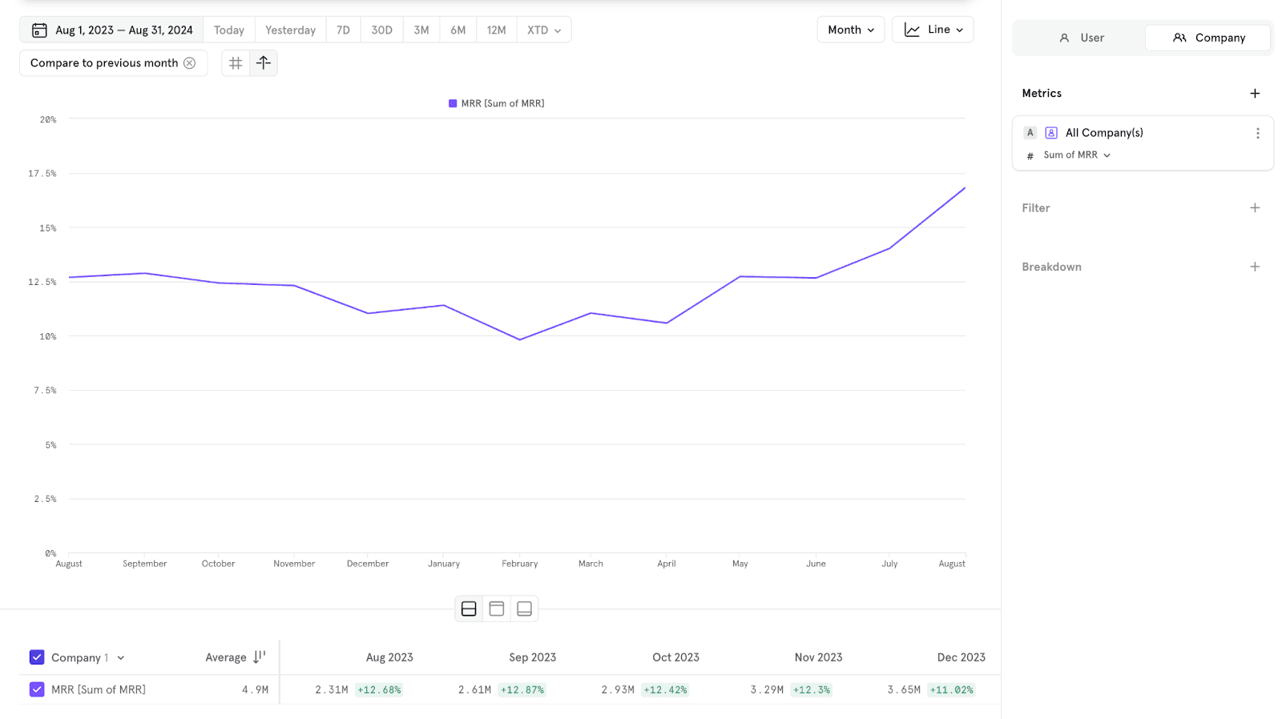The image size is (1282, 719).
Task: Uncheck the Company header checkbox
Action: pyautogui.click(x=37, y=657)
